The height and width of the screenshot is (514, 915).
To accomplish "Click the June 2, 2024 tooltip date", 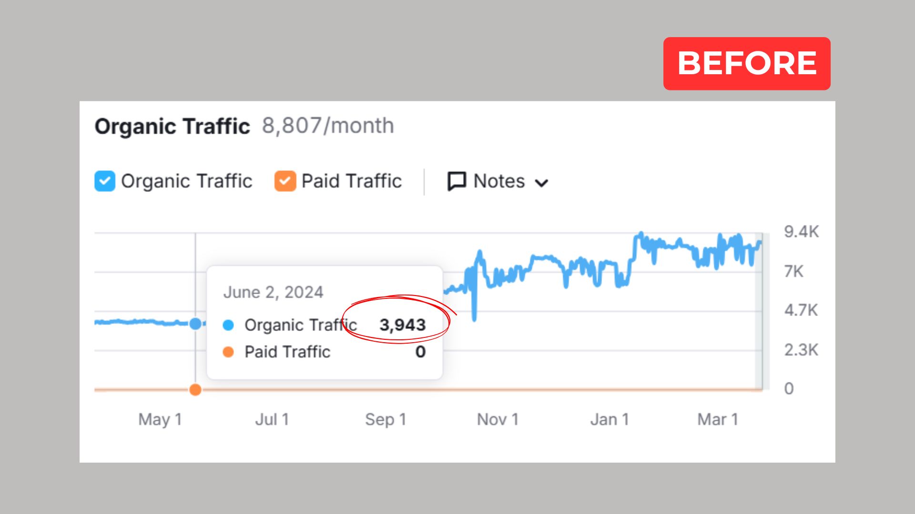I will pyautogui.click(x=273, y=292).
